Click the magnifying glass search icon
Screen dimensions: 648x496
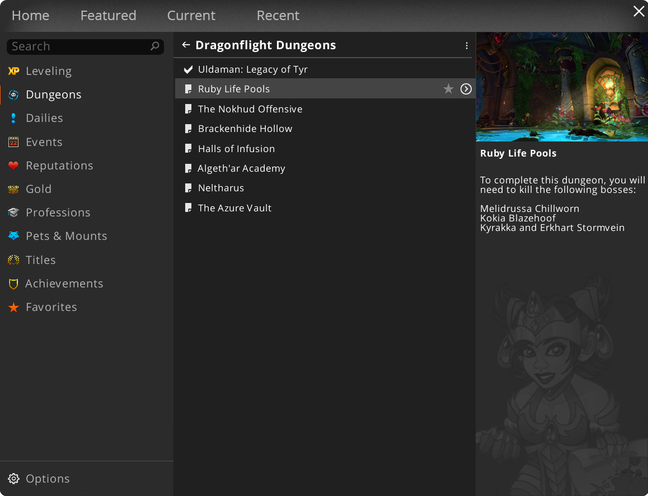(155, 46)
